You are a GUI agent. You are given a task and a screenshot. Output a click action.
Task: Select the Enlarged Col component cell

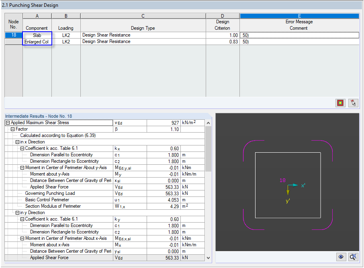[37, 41]
